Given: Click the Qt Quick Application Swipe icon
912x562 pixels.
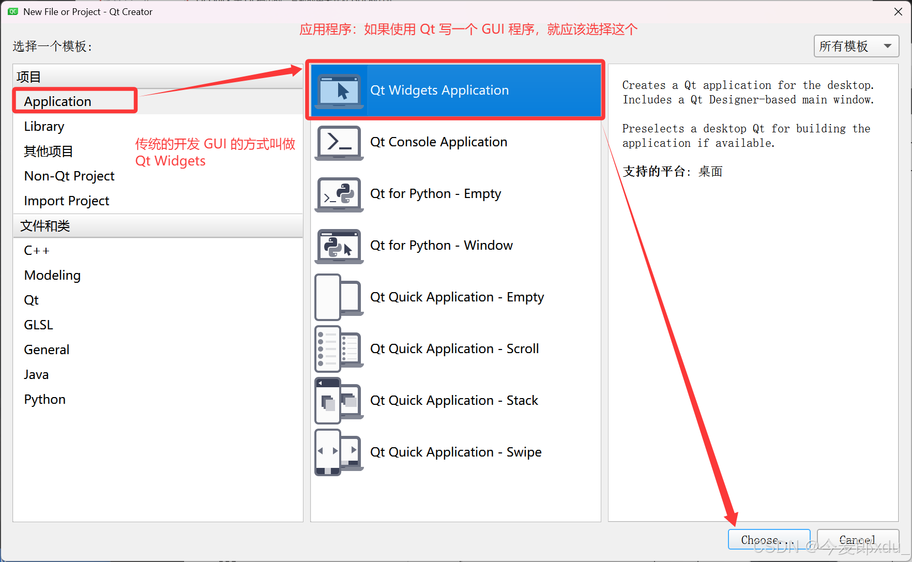Looking at the screenshot, I should click(339, 452).
